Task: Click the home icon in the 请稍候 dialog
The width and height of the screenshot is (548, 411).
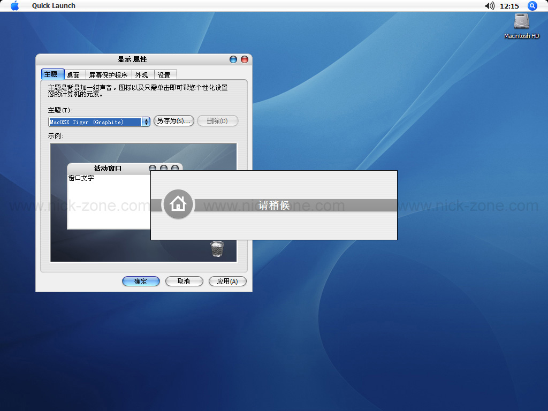Action: coord(178,204)
